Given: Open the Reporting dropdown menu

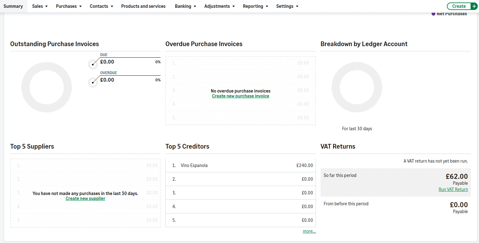Looking at the screenshot, I should 255,6.
